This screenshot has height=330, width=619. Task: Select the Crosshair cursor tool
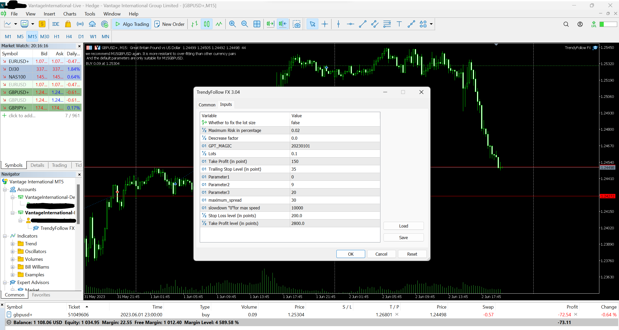pyautogui.click(x=325, y=24)
